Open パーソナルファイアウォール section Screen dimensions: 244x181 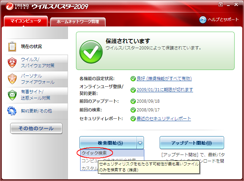click(x=37, y=79)
